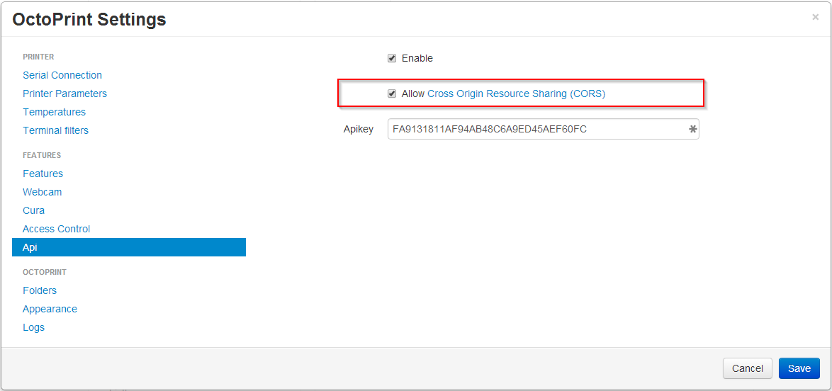Select the Temperatures settings page
The width and height of the screenshot is (832, 391).
click(x=54, y=112)
